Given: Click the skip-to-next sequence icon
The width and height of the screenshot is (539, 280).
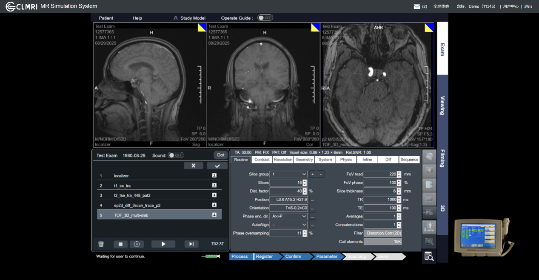Looking at the screenshot, I should [x=191, y=244].
